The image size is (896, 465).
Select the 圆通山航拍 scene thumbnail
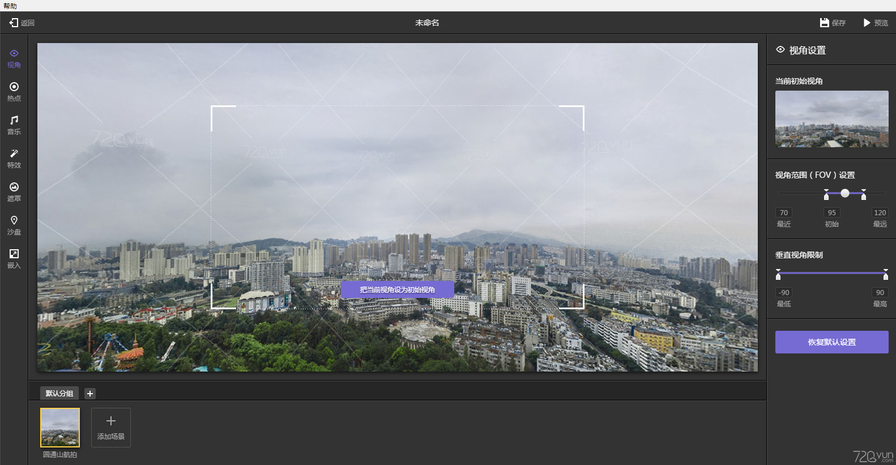[x=60, y=428]
